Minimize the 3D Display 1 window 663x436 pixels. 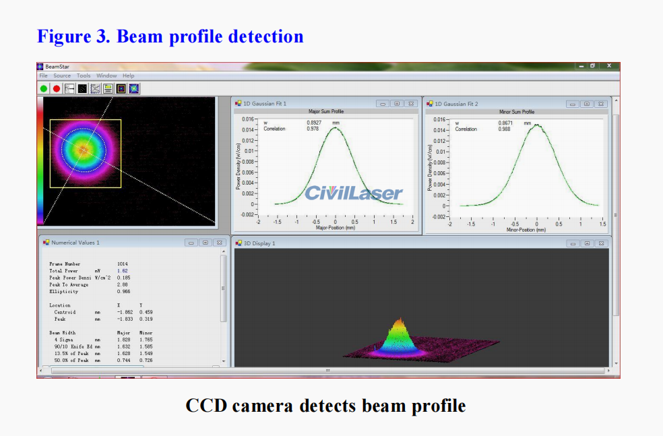pyautogui.click(x=573, y=243)
